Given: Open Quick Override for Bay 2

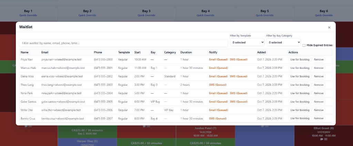Looking at the screenshot, I should coord(87,15).
